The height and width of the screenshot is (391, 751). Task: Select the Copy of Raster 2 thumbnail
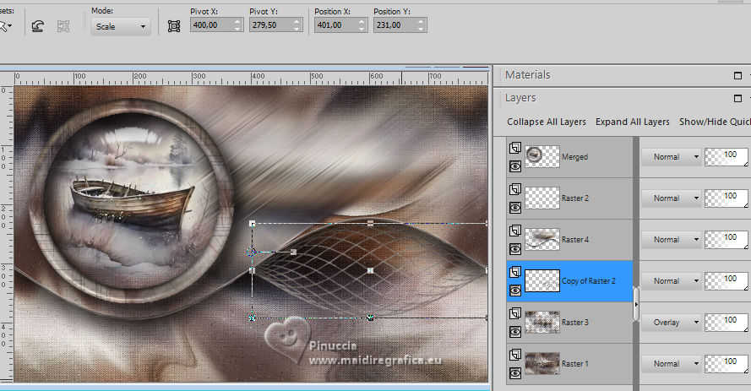click(x=542, y=281)
